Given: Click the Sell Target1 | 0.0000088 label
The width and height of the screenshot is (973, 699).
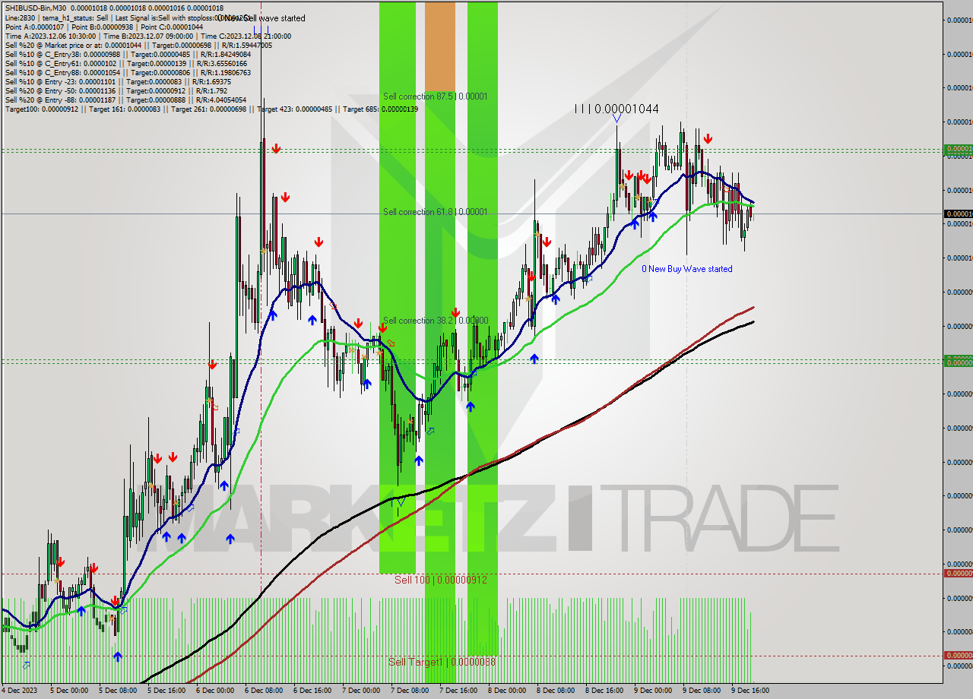Looking at the screenshot, I should pyautogui.click(x=442, y=662).
